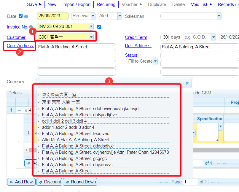
Task: Open the Salesman dropdown
Action: click(219, 16)
